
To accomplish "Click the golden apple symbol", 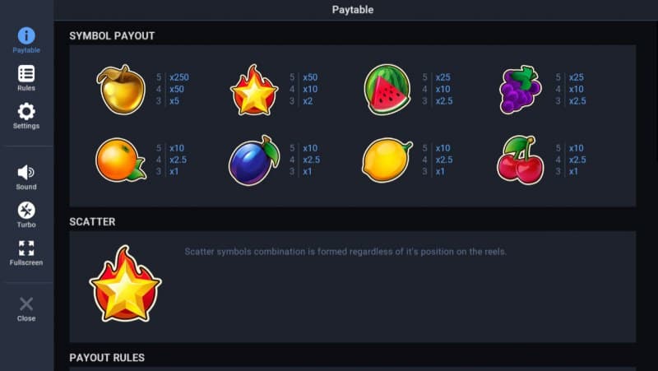I will tap(122, 89).
